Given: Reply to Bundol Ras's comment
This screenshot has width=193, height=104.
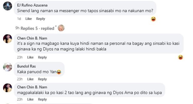Looking at the screenshot, I should (x=42, y=79).
